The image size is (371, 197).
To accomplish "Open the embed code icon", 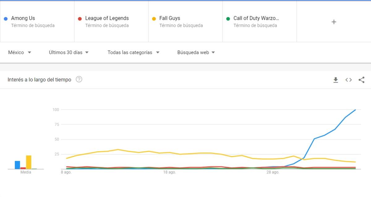I will (x=348, y=80).
